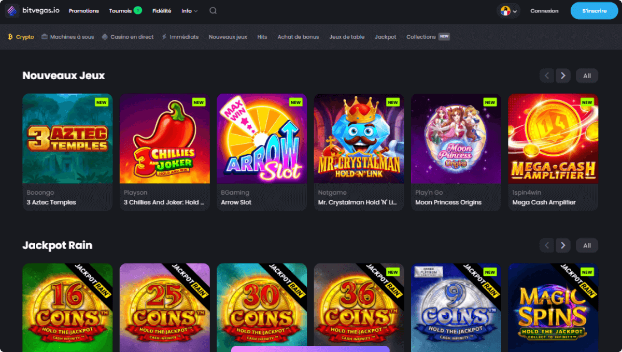This screenshot has height=352, width=622.
Task: Open the search magnifier icon
Action: click(x=213, y=10)
